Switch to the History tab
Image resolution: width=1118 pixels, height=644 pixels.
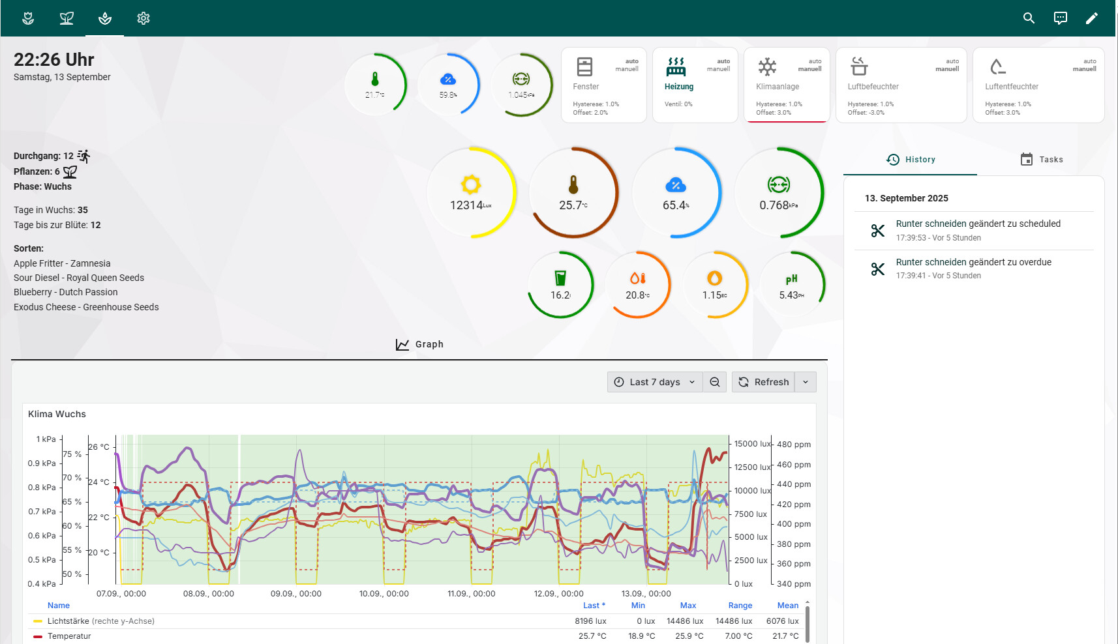point(911,160)
